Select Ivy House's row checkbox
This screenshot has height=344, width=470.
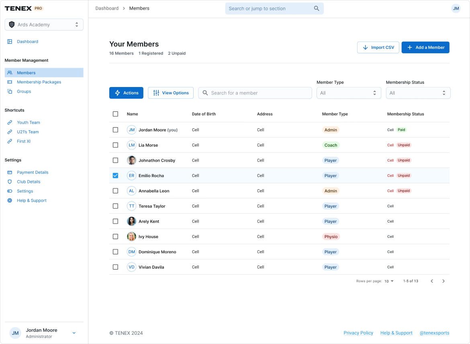[x=115, y=237]
